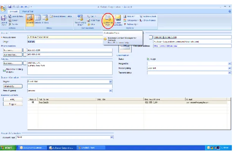Click the Save & Close button
The height and width of the screenshot is (153, 233).
pos(4,20)
